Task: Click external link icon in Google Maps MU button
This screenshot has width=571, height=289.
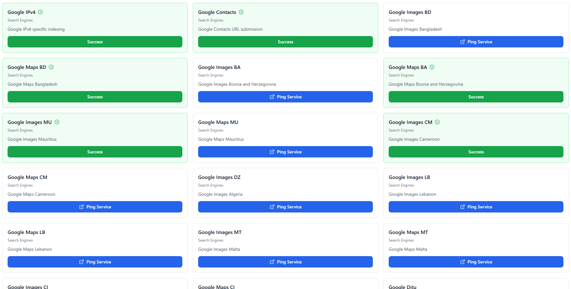Action: (x=272, y=152)
